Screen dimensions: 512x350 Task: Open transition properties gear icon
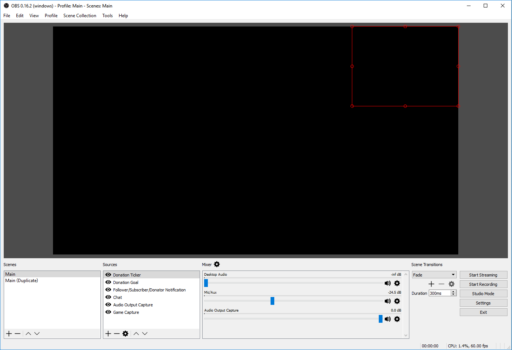(x=452, y=284)
